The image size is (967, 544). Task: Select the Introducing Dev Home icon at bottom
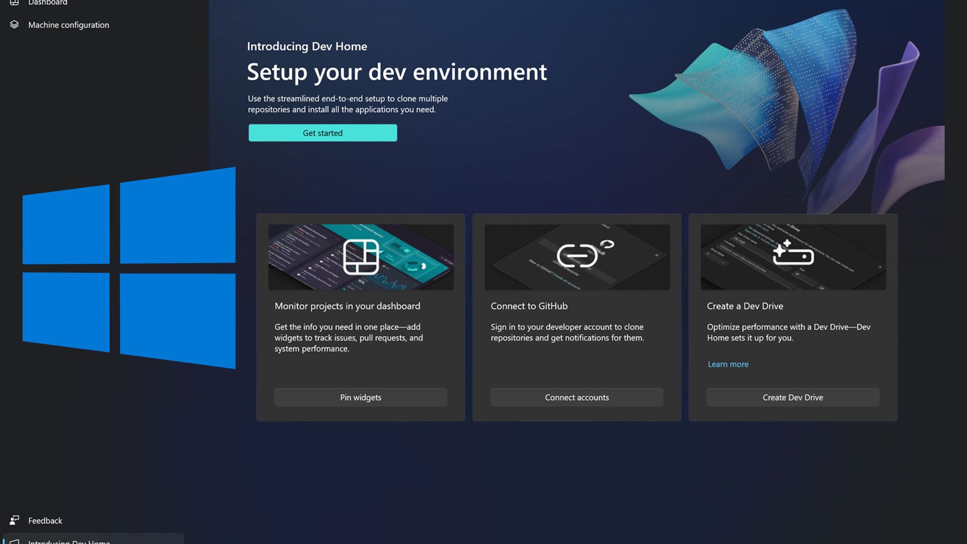click(x=15, y=541)
